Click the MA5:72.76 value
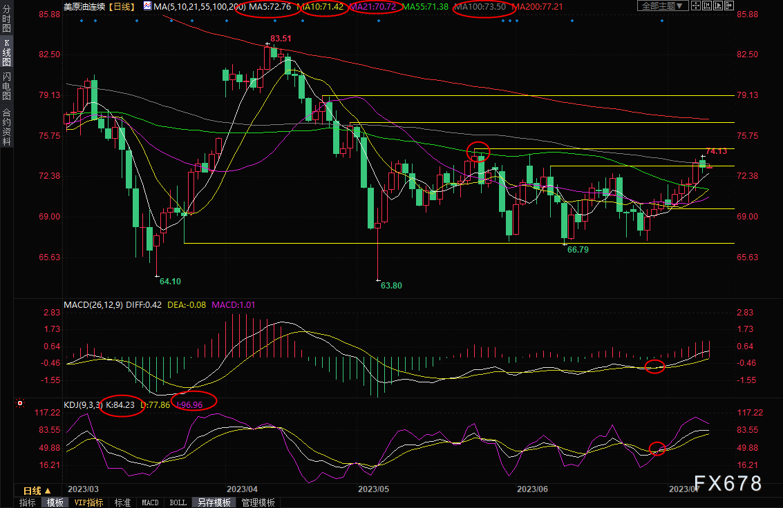Viewport: 783px width, 508px height. (x=270, y=6)
